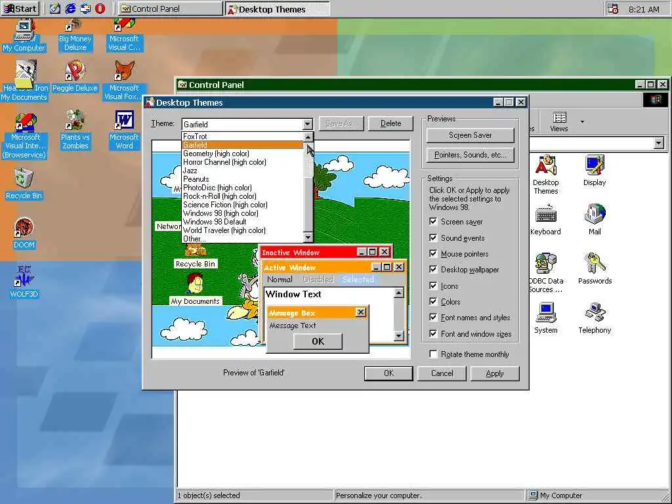The image size is (672, 504).
Task: Confirm with OK in Desktop Themes dialog
Action: [x=388, y=373]
